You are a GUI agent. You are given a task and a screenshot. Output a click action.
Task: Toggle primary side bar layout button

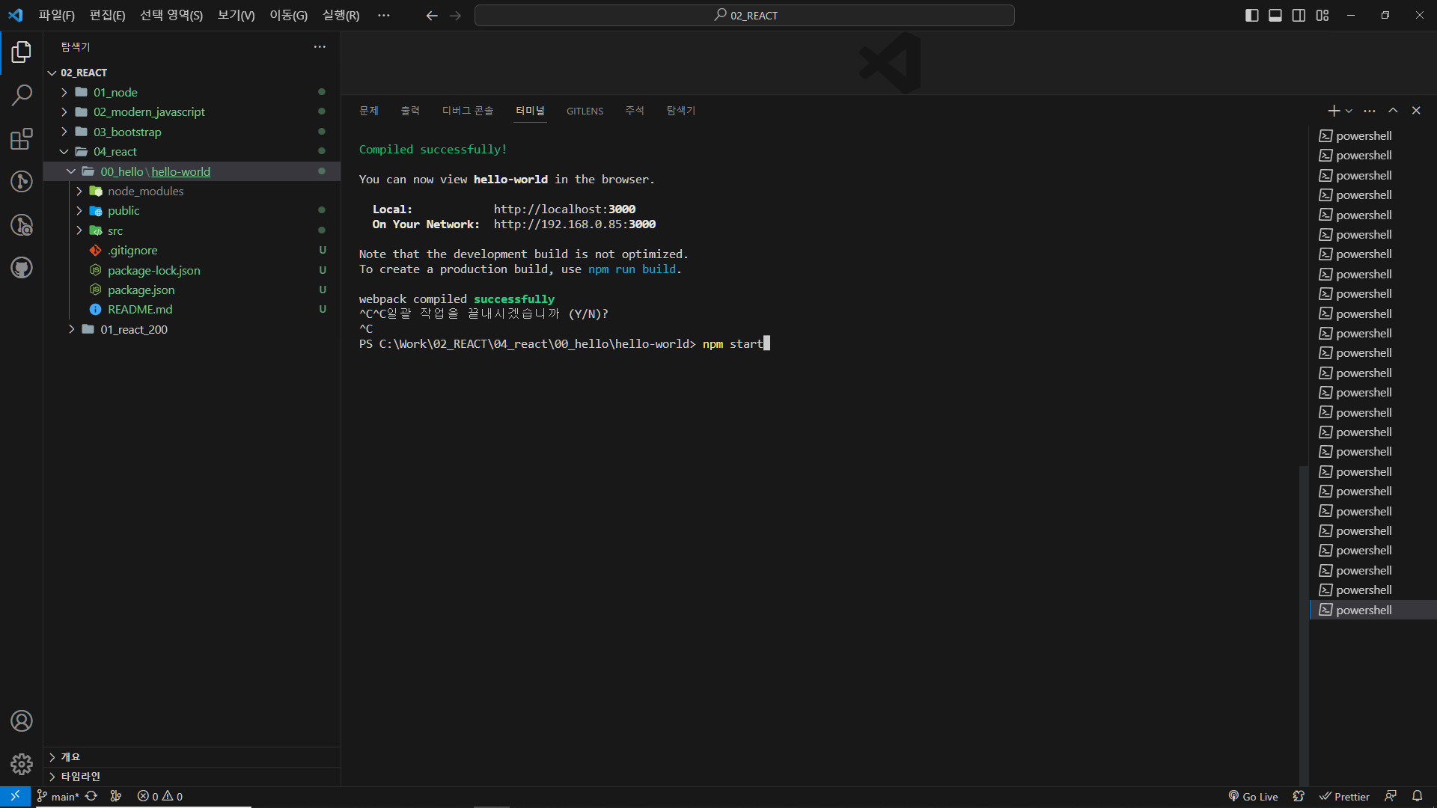point(1251,15)
